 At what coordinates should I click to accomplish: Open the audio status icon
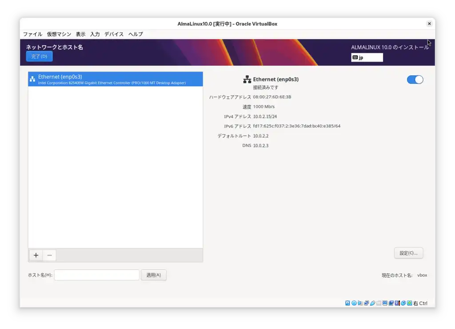pos(360,303)
